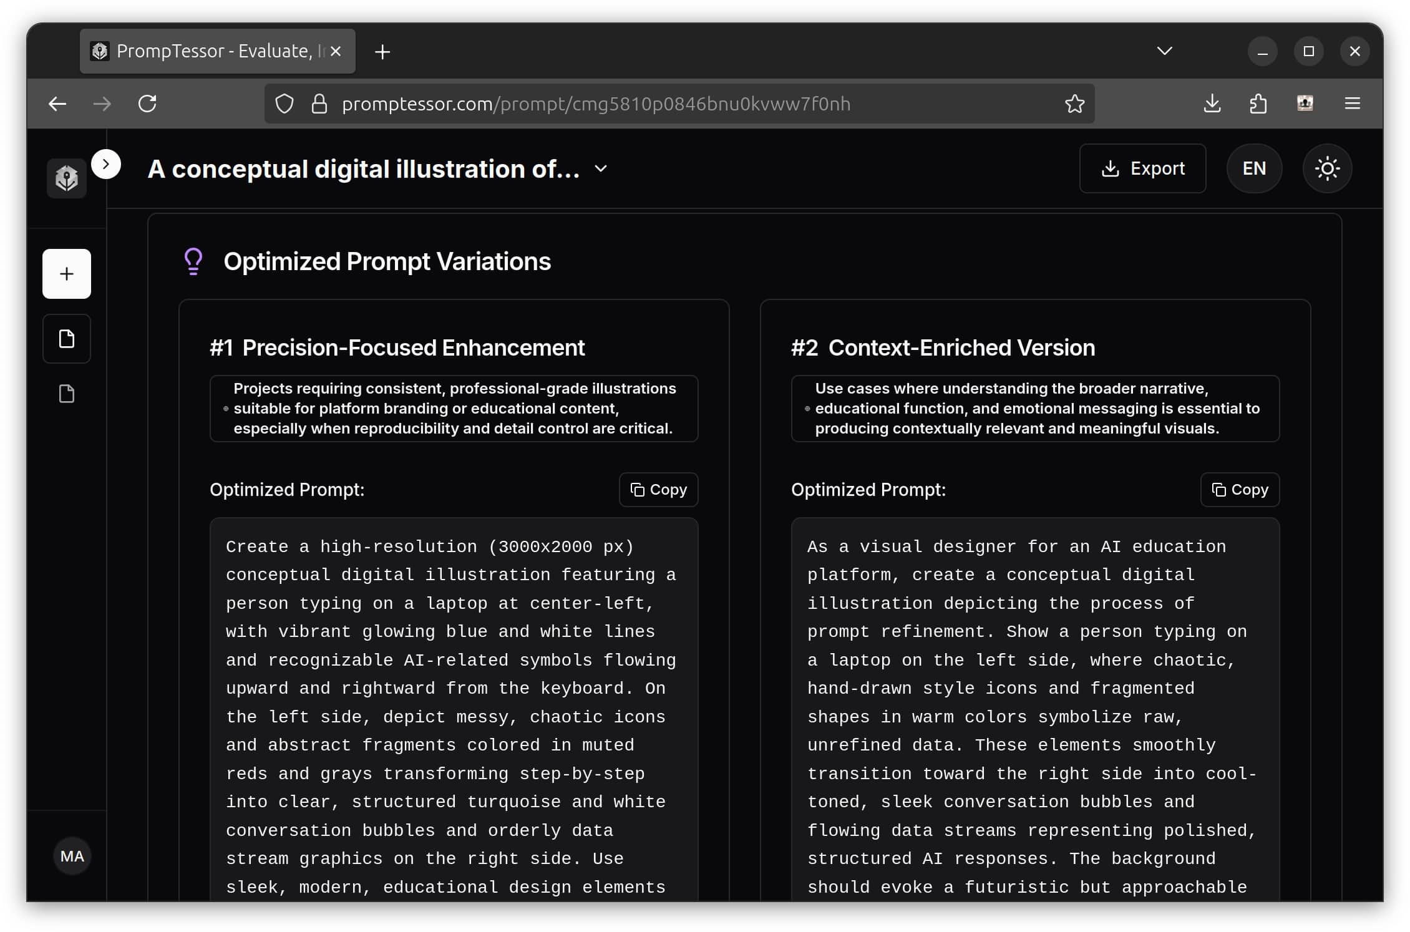Click the PrompTessor logo in the sidebar
The image size is (1410, 932).
pyautogui.click(x=67, y=178)
